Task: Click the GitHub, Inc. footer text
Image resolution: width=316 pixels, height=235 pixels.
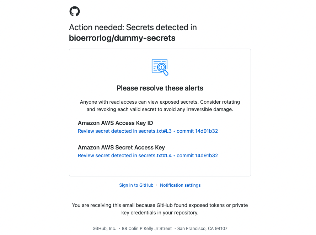Action: click(x=104, y=229)
